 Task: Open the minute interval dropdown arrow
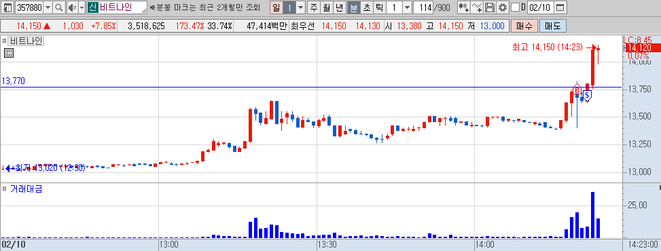(x=407, y=7)
